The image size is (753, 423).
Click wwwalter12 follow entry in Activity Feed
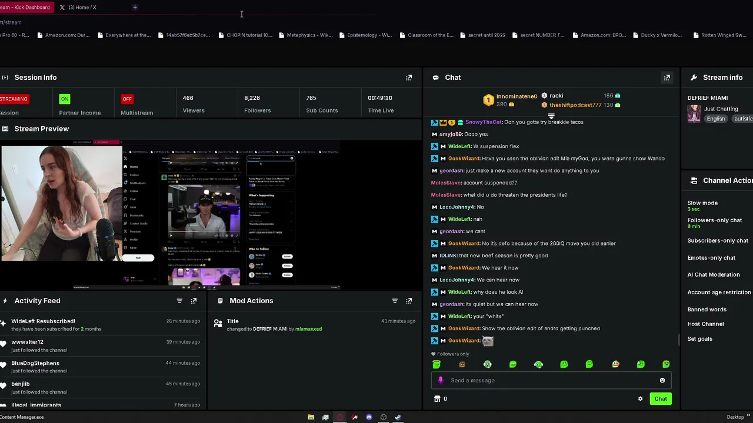(101, 345)
